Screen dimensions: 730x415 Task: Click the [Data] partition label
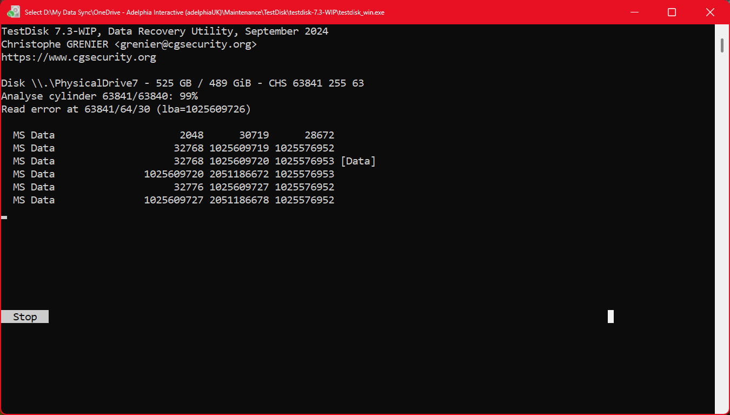tap(358, 161)
